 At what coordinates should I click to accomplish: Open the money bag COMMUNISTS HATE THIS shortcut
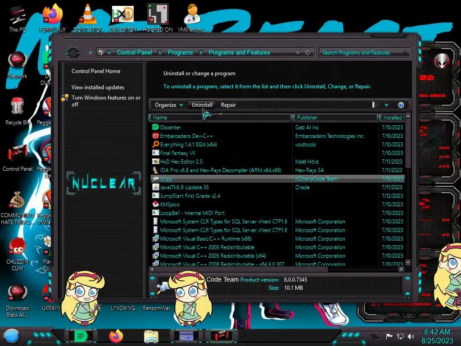[18, 207]
